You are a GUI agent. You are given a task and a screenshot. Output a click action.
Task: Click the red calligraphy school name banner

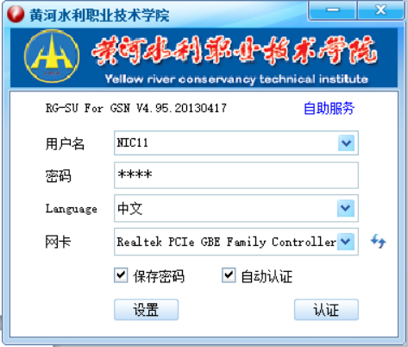click(x=235, y=50)
